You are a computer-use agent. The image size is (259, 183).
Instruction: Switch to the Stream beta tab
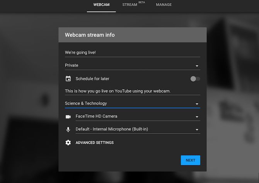[130, 5]
